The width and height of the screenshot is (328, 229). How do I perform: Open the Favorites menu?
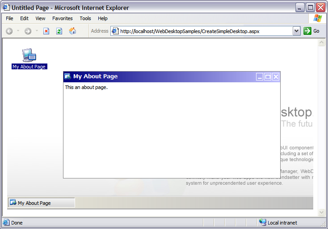pos(62,18)
